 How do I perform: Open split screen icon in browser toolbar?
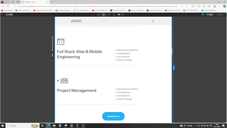pos(199,6)
